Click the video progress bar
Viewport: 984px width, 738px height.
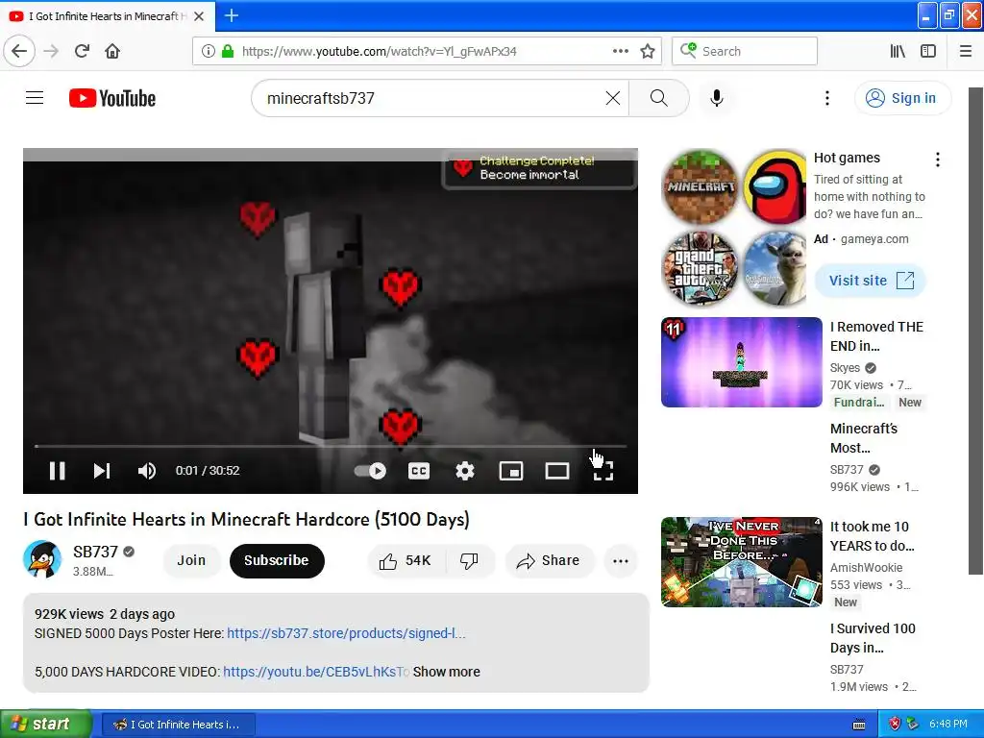(x=331, y=446)
